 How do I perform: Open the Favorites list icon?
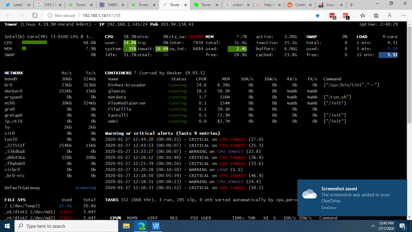[363, 16]
